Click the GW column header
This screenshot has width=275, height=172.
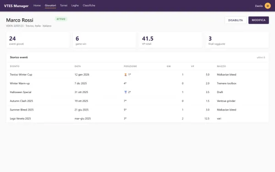(x=169, y=67)
